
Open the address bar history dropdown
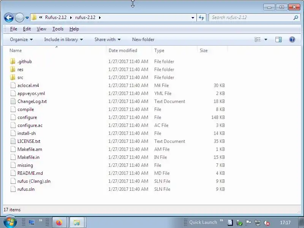pos(193,17)
